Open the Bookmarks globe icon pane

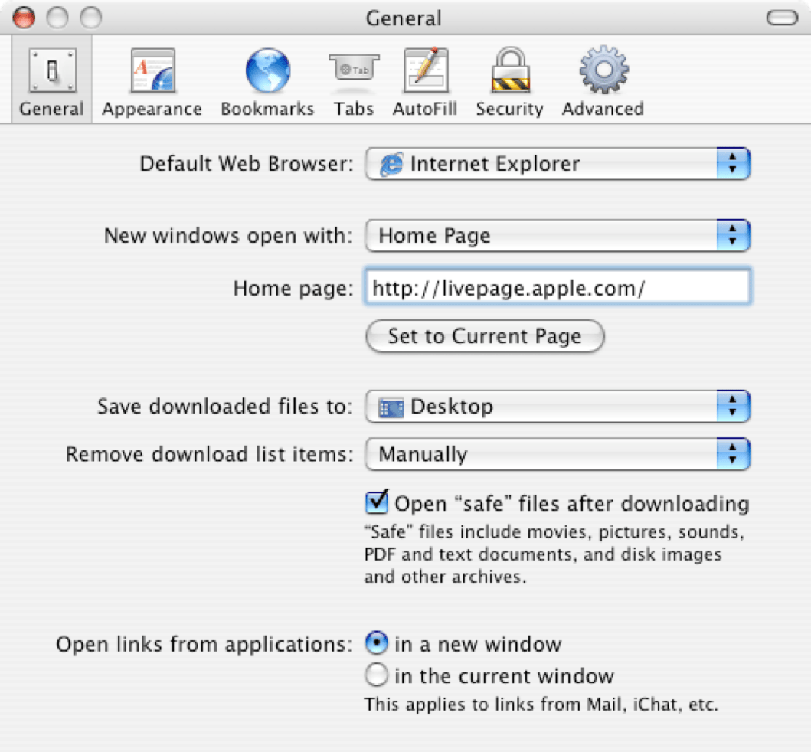267,81
